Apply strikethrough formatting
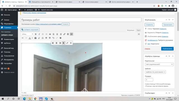Screen dimensions: 179x101 tap(23, 38)
